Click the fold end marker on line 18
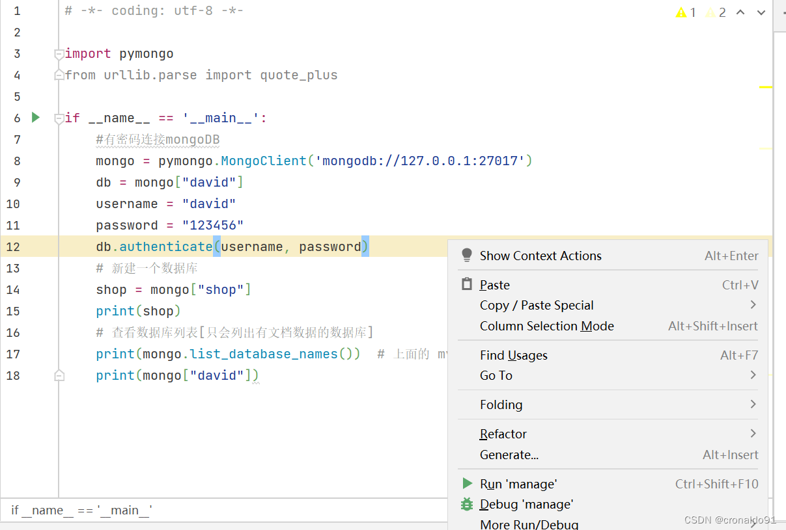This screenshot has height=530, width=786. click(59, 376)
